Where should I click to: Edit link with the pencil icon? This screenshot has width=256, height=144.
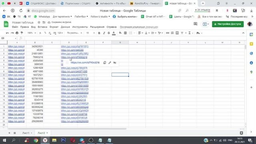pos(110,63)
